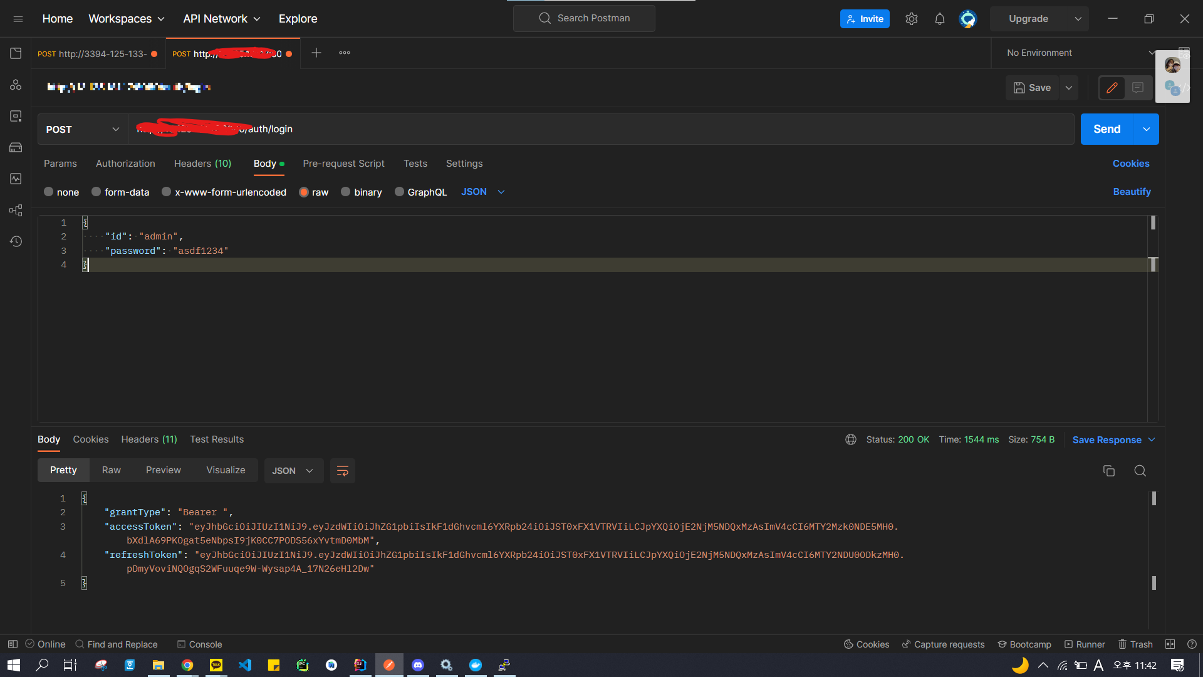The image size is (1203, 677).
Task: Click the Beautify link
Action: [1132, 192]
